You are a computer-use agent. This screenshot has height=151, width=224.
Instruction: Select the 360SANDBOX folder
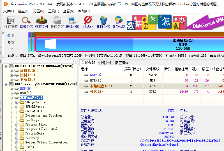pyautogui.click(x=34, y=111)
